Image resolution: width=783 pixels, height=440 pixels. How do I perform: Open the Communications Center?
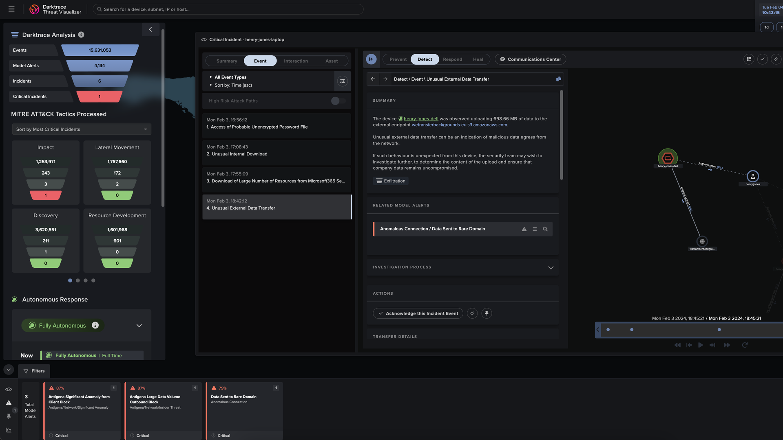point(530,59)
